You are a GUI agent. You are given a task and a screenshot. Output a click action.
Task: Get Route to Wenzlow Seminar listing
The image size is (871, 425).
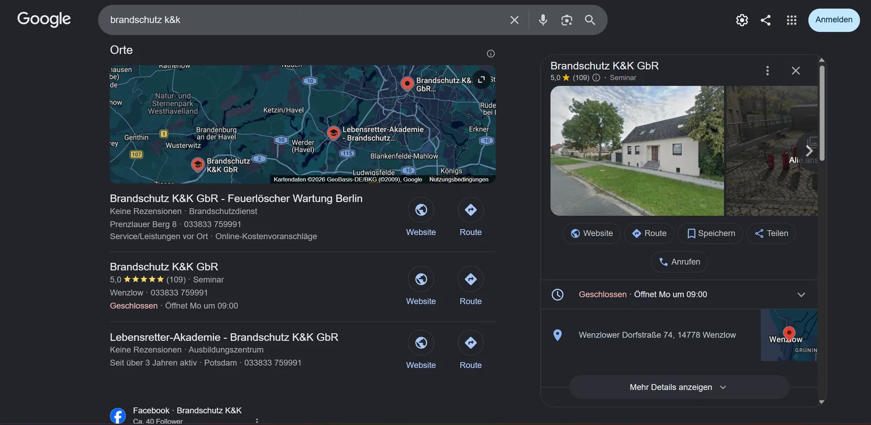click(x=471, y=287)
